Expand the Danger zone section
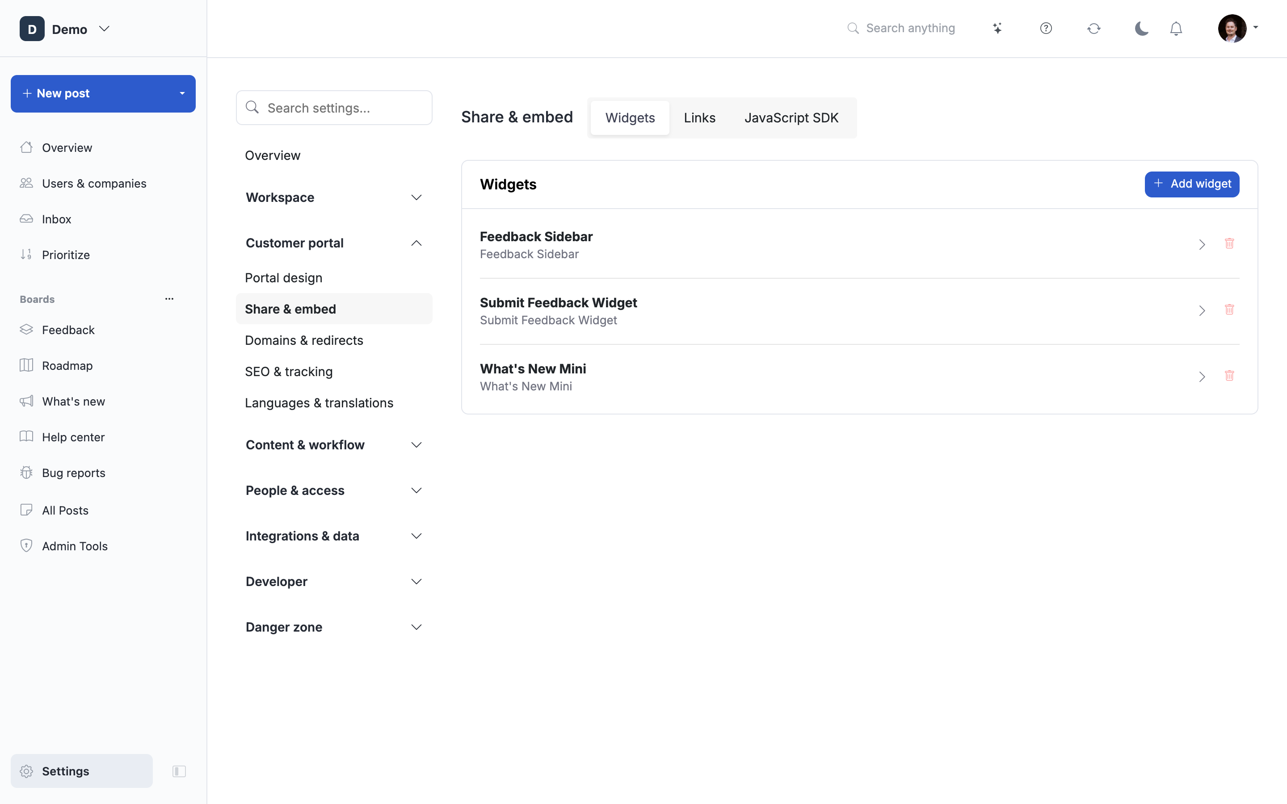The image size is (1287, 804). 334,627
